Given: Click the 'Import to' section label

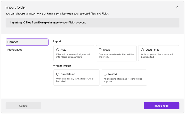Looking at the screenshot, I should 59,41.
